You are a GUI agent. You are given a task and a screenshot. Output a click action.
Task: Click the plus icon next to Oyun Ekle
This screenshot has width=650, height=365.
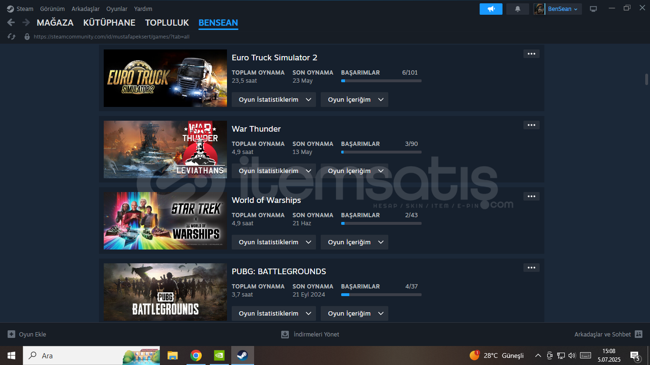(x=11, y=334)
